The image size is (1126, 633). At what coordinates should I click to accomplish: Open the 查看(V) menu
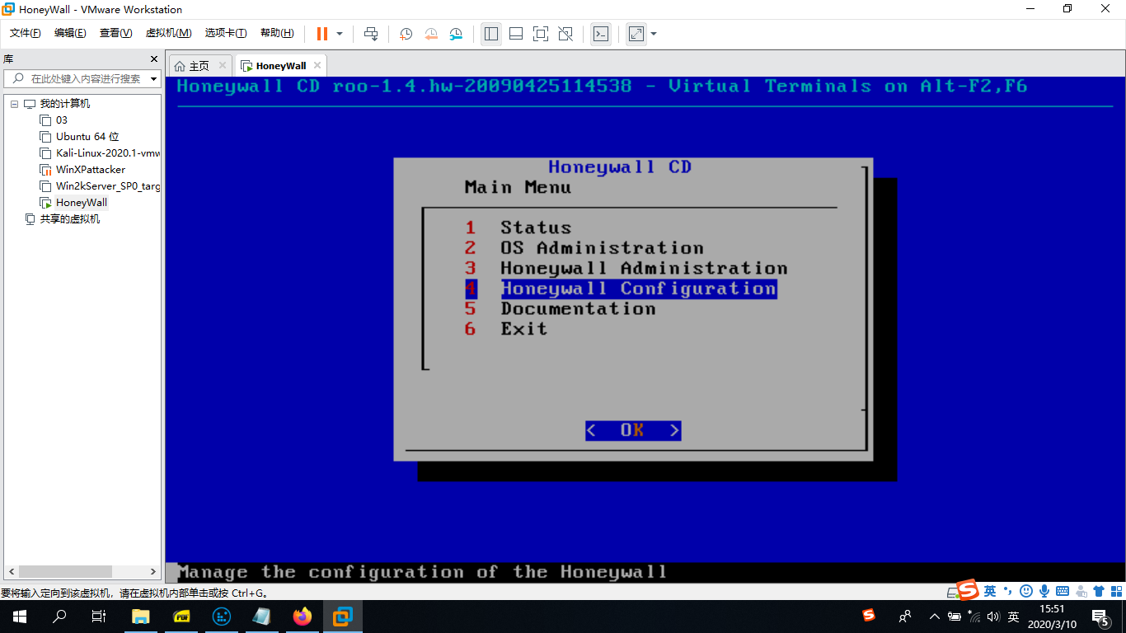point(115,33)
